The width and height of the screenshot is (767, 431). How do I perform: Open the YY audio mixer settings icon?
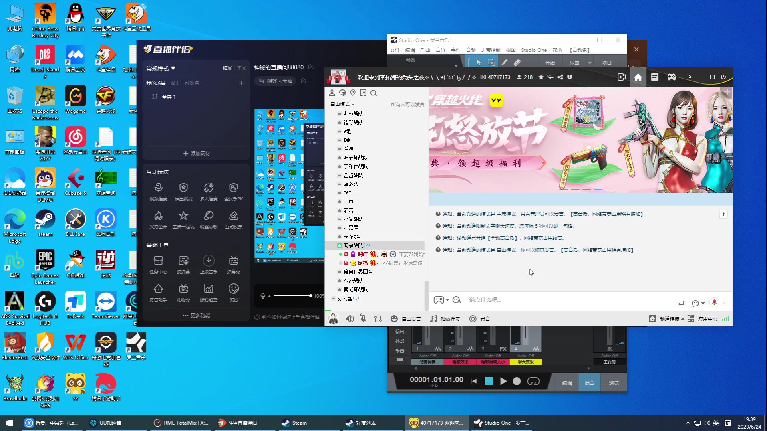point(378,319)
